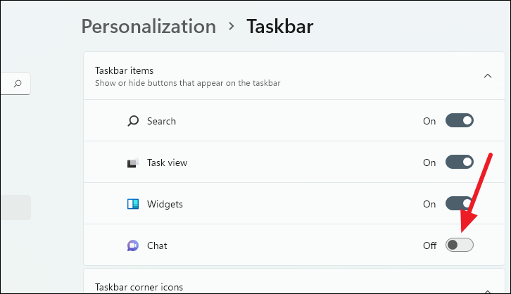Go back to Personalization breadcrumb
The width and height of the screenshot is (511, 294).
[149, 26]
